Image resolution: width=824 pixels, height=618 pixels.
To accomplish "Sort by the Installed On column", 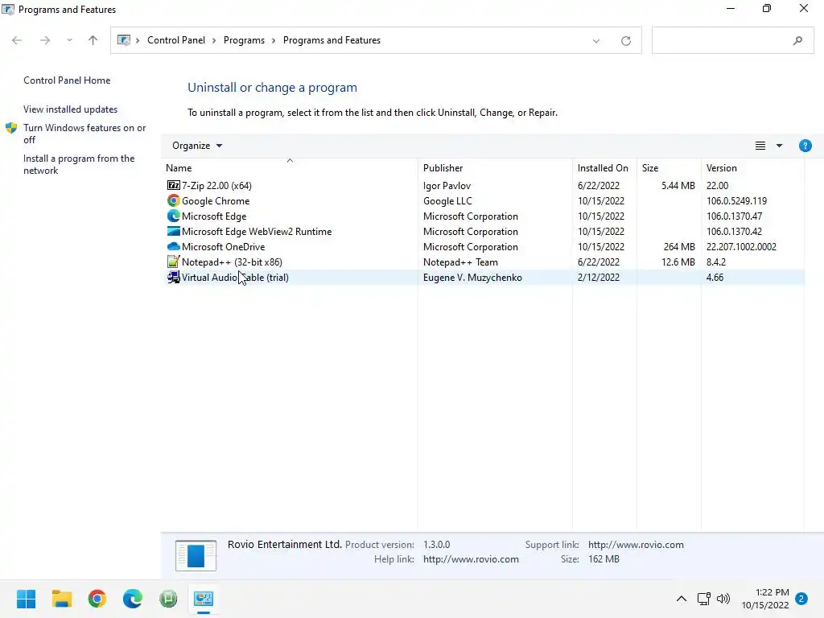I will click(604, 167).
